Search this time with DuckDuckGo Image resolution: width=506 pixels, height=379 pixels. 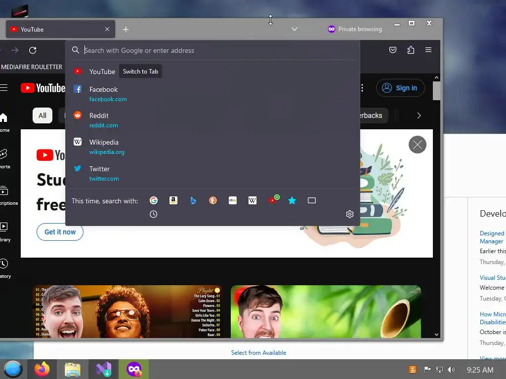(213, 200)
